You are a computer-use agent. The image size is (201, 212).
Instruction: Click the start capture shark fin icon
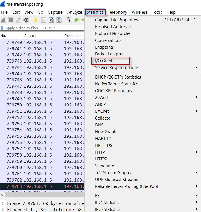(3, 20)
